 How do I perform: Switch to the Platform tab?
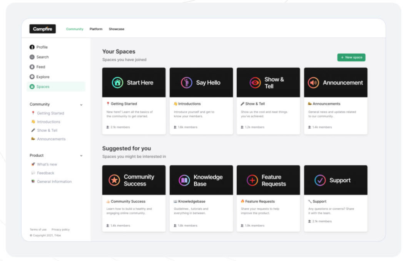[96, 29]
